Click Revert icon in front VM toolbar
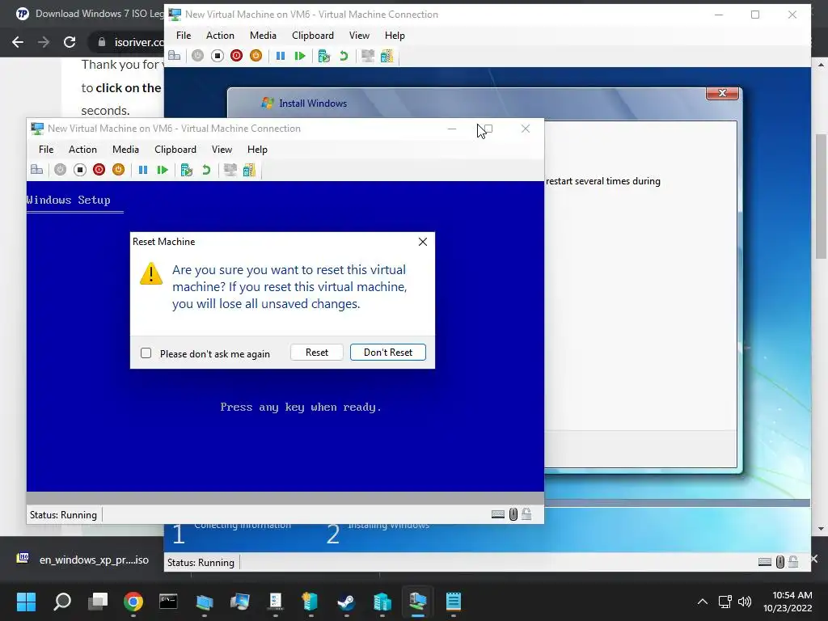This screenshot has height=621, width=828. click(x=206, y=170)
